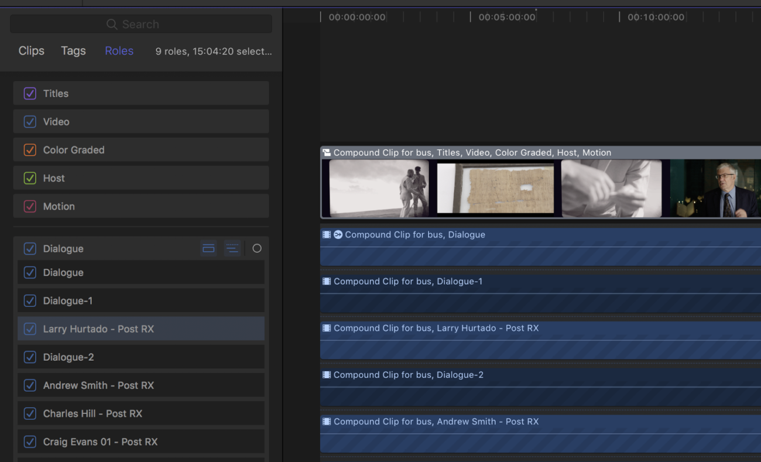
Task: Click the filmstrip icon on the Andrew Smith - Post RX clip
Action: [326, 421]
